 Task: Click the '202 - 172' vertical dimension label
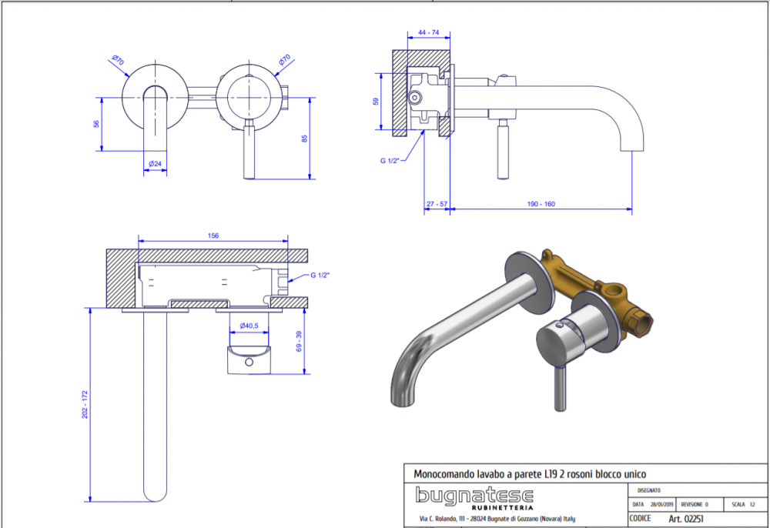[x=85, y=404]
